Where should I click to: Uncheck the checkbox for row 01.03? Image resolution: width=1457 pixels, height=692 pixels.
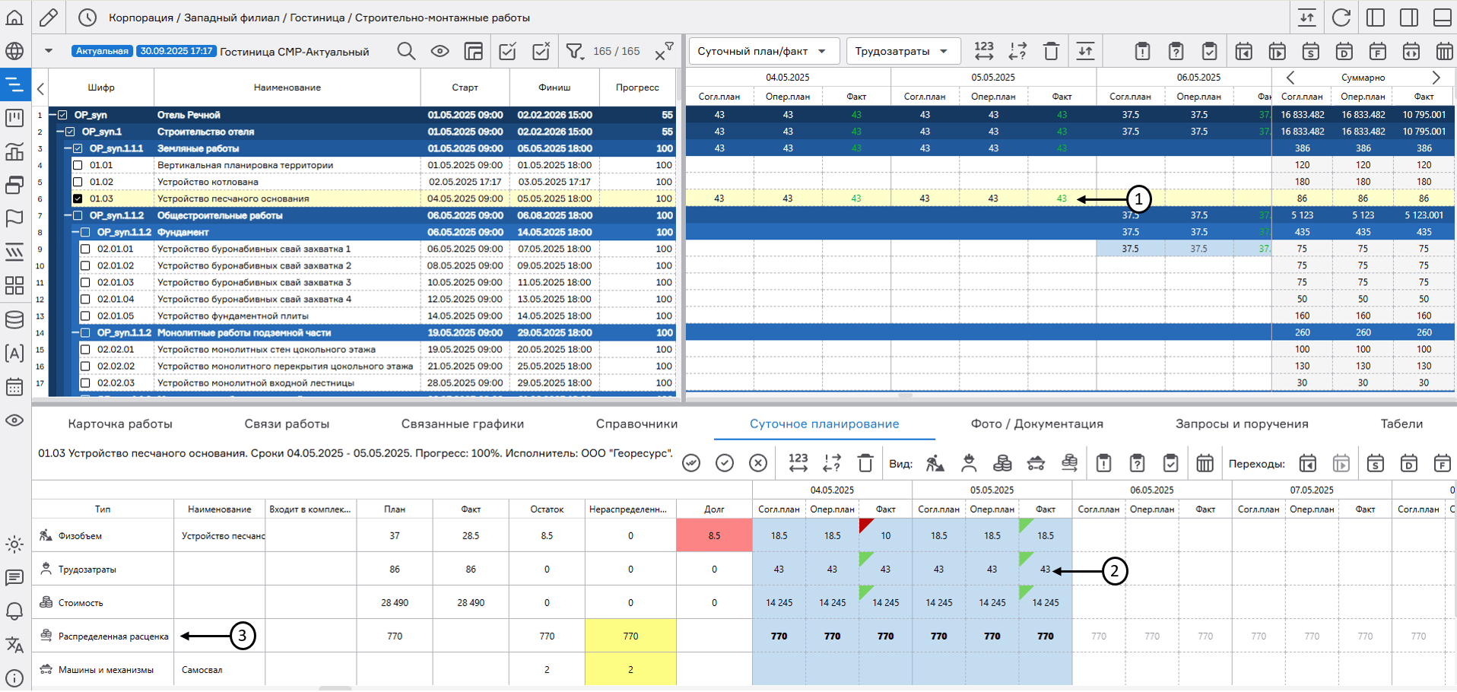[x=78, y=198]
